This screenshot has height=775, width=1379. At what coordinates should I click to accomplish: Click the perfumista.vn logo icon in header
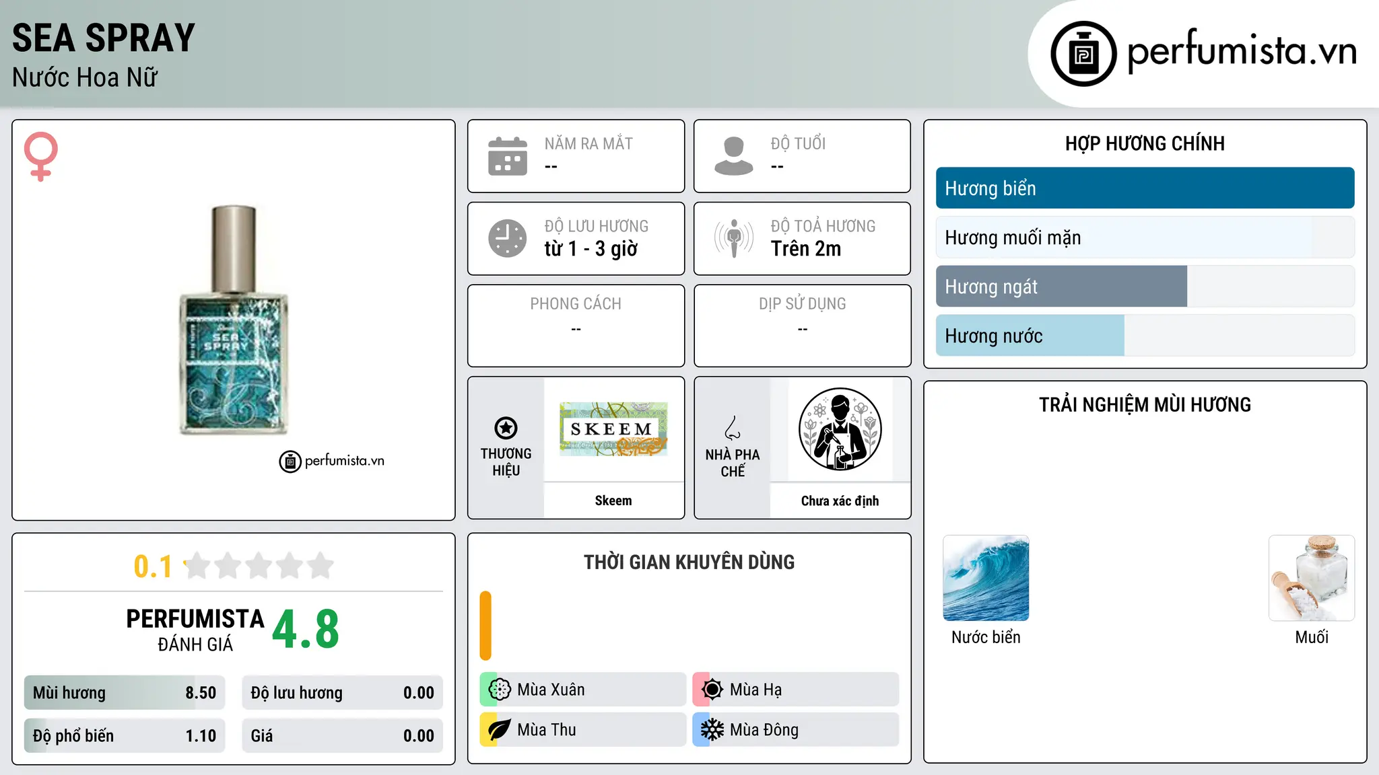click(1083, 54)
